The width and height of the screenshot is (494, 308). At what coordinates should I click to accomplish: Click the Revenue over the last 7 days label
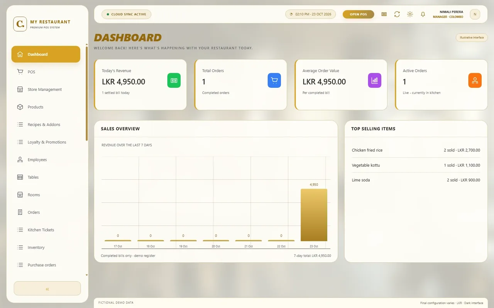(x=127, y=145)
